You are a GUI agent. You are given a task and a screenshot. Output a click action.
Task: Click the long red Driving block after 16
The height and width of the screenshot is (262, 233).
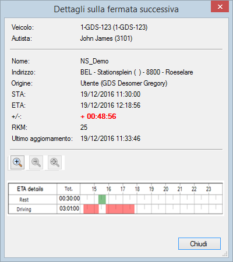(x=120, y=209)
